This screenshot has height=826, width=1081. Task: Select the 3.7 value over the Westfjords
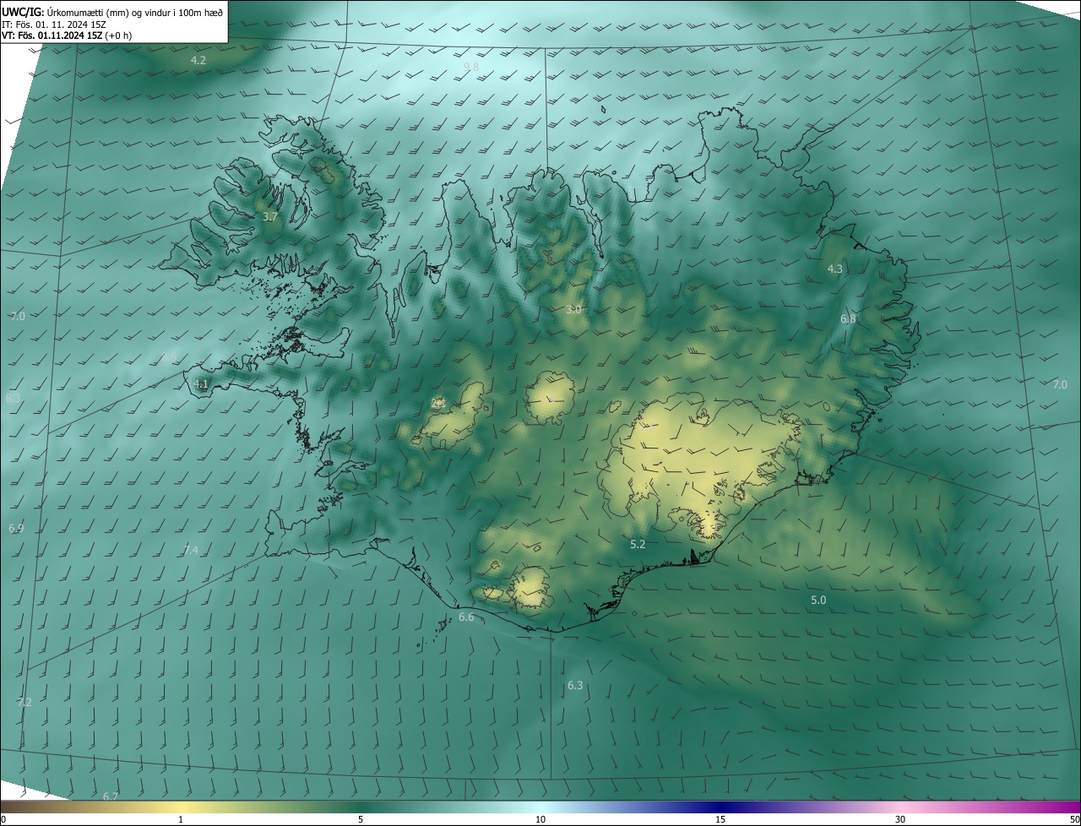270,217
